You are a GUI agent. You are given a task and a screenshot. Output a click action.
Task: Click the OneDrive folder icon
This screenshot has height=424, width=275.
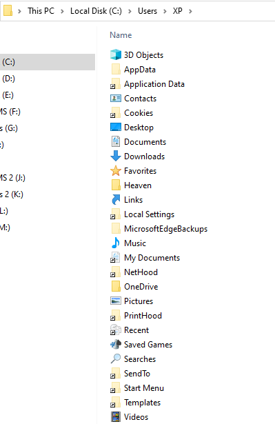[x=116, y=286]
